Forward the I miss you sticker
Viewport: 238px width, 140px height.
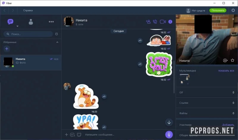pyautogui.click(x=140, y=64)
